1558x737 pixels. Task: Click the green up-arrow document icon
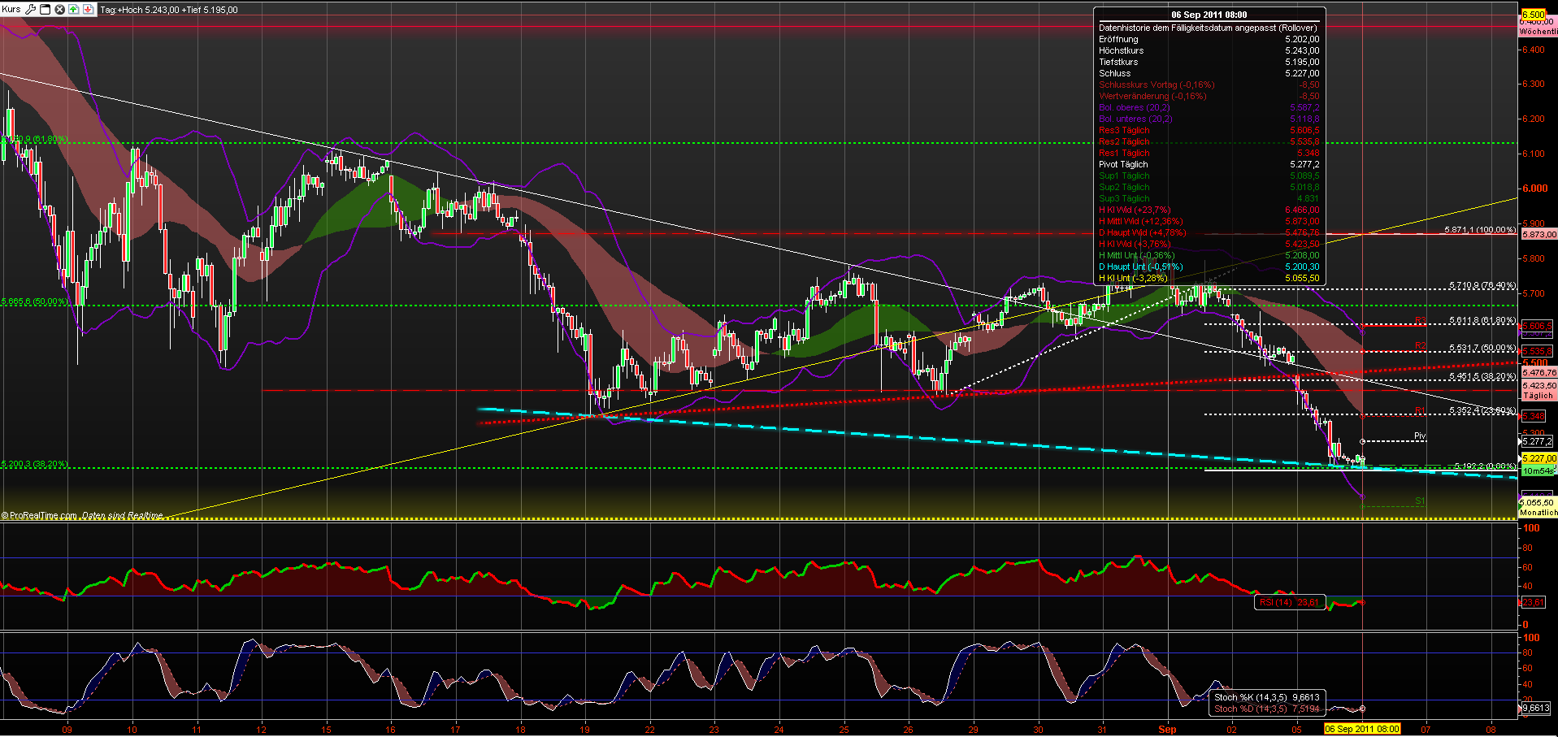click(73, 9)
